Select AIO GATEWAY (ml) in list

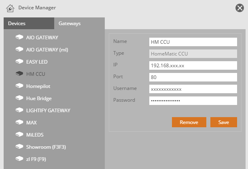[47, 49]
